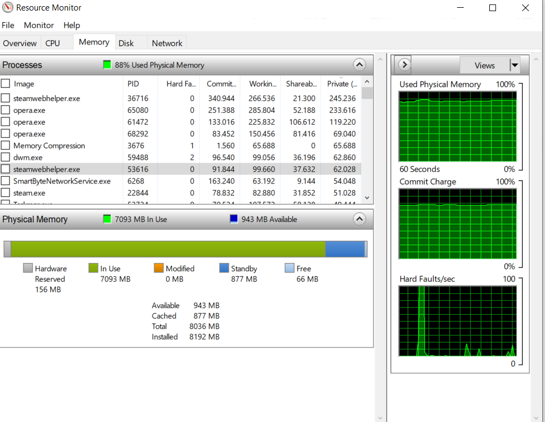The image size is (545, 422).
Task: Click the dwm.exe process name
Action: click(28, 157)
